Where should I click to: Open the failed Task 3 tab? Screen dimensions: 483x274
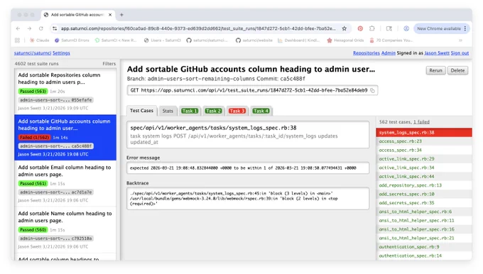click(237, 111)
